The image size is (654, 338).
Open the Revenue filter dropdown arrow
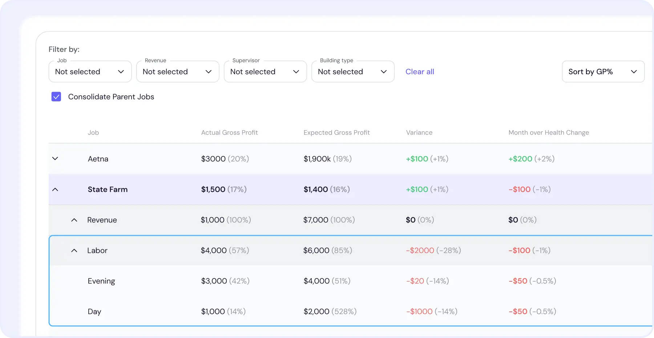point(209,72)
